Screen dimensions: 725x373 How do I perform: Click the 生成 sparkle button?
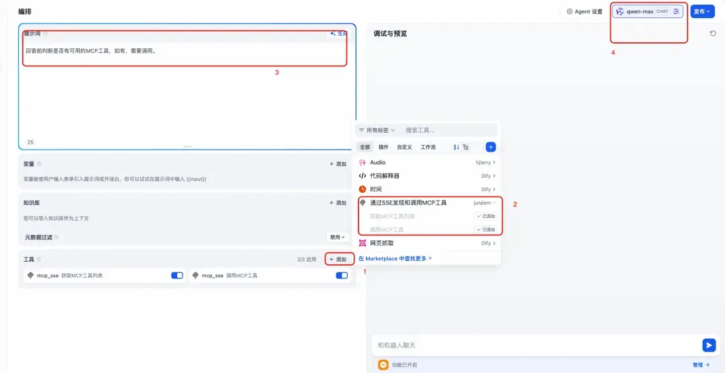(339, 34)
